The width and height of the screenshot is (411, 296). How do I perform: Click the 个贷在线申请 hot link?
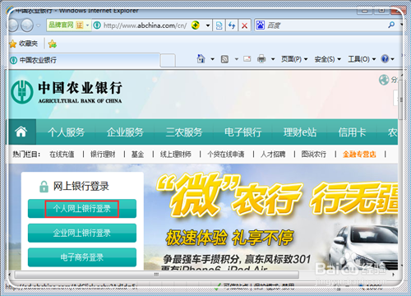[226, 155]
